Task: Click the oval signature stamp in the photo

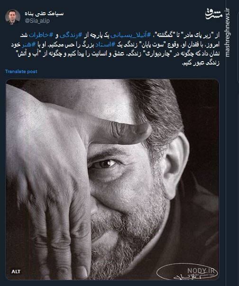Action: pyautogui.click(x=187, y=272)
